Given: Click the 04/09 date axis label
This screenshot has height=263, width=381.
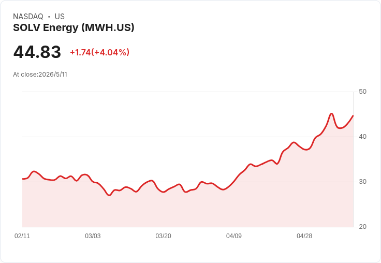Looking at the screenshot, I should coord(234,236).
